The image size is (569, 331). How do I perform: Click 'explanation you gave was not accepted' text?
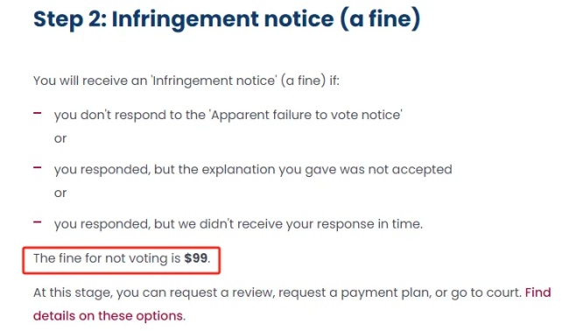tap(327, 170)
